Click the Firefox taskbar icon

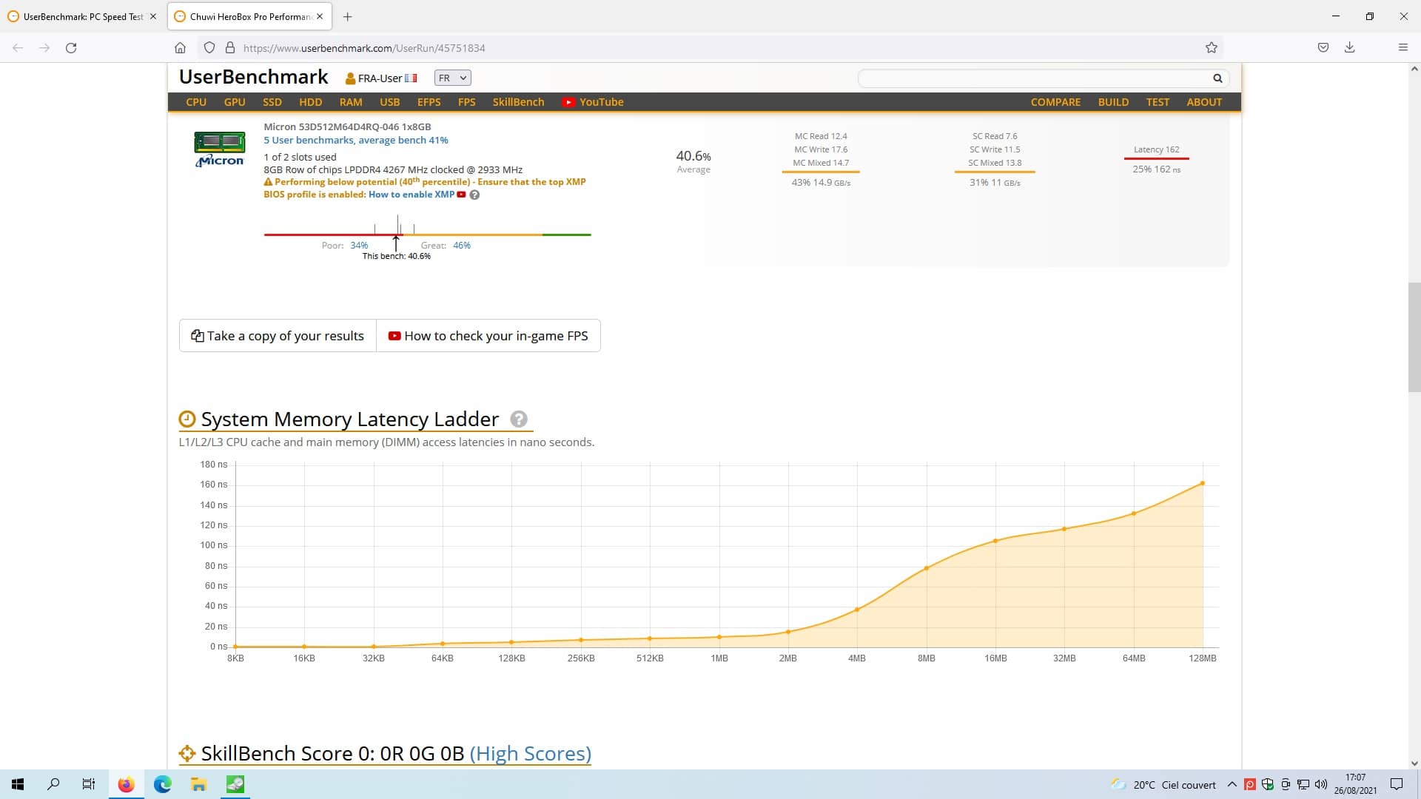(126, 784)
